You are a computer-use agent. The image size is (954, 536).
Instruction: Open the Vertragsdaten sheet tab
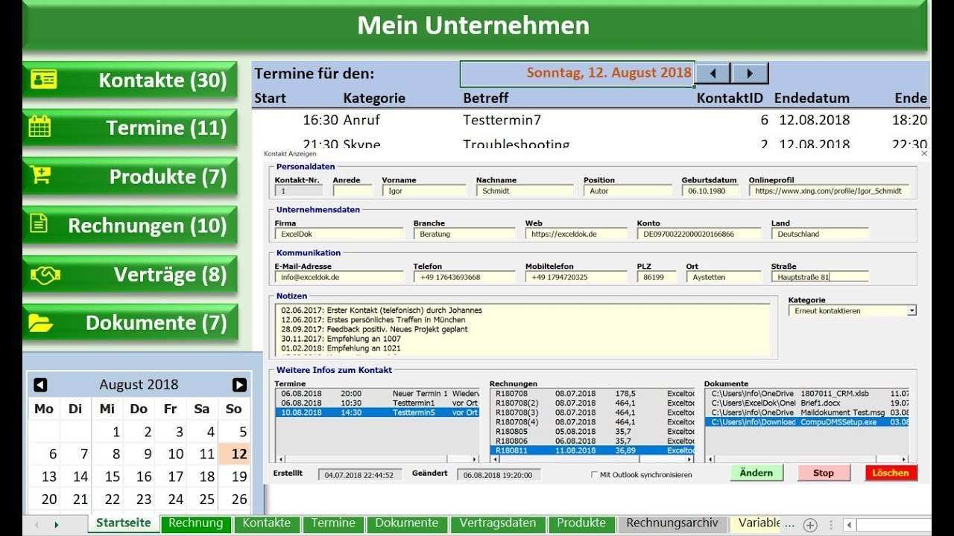point(497,523)
